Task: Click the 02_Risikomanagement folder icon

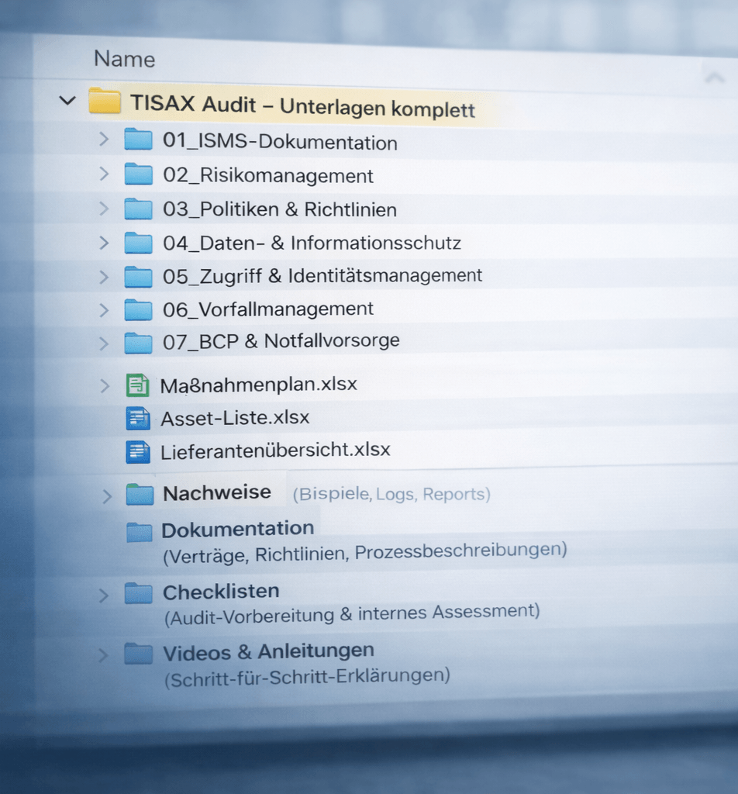Action: pos(138,174)
